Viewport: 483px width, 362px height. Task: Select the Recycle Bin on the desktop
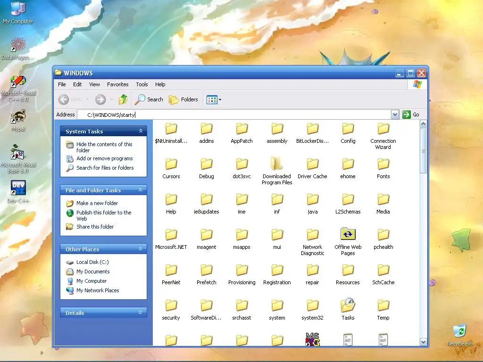click(x=459, y=335)
